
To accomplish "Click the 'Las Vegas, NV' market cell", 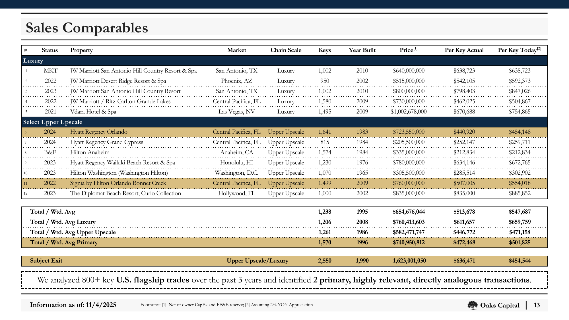I will (237, 112).
